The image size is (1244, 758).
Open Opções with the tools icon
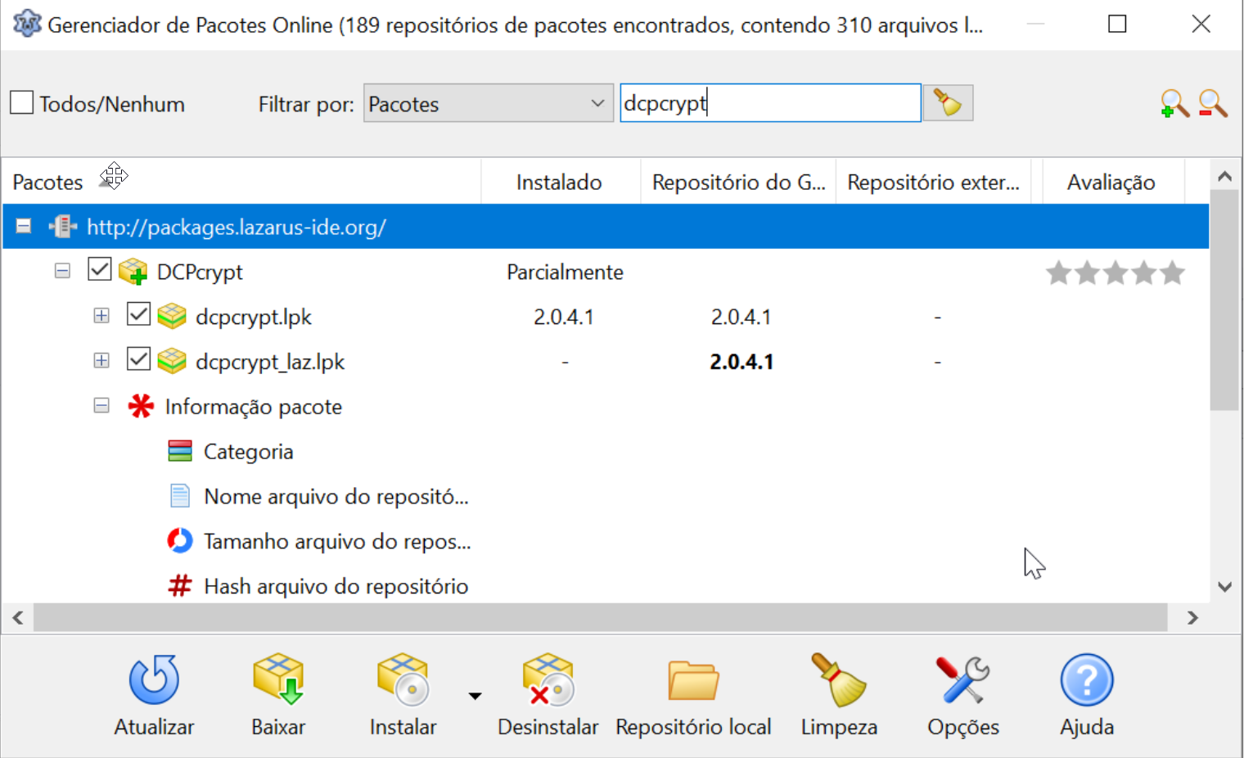[962, 679]
